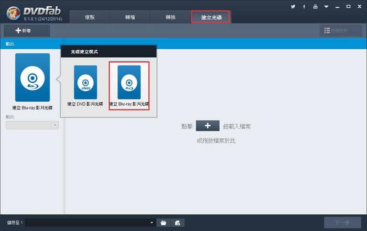This screenshot has width=367, height=231.
Task: Click the ISO image file icon at bottom
Action: pos(177,223)
